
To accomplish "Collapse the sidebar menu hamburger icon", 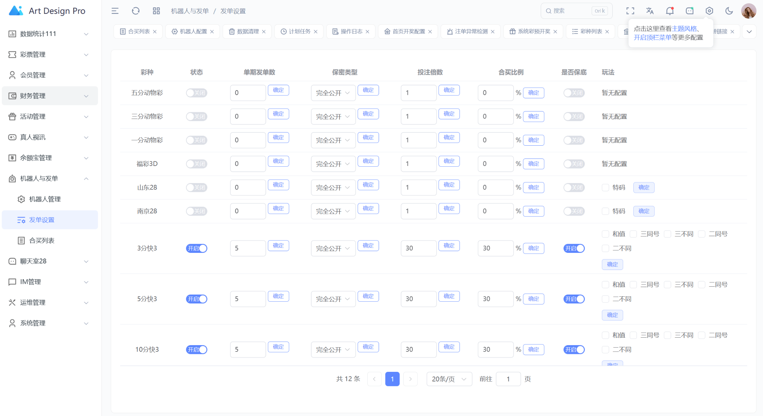I will [115, 11].
